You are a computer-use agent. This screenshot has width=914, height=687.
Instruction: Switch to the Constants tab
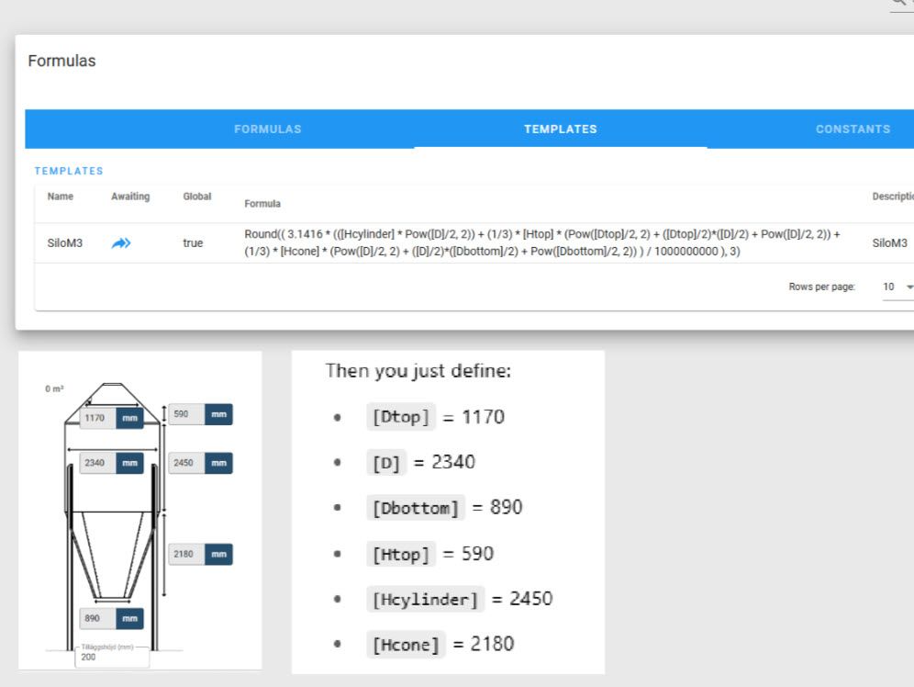point(853,130)
